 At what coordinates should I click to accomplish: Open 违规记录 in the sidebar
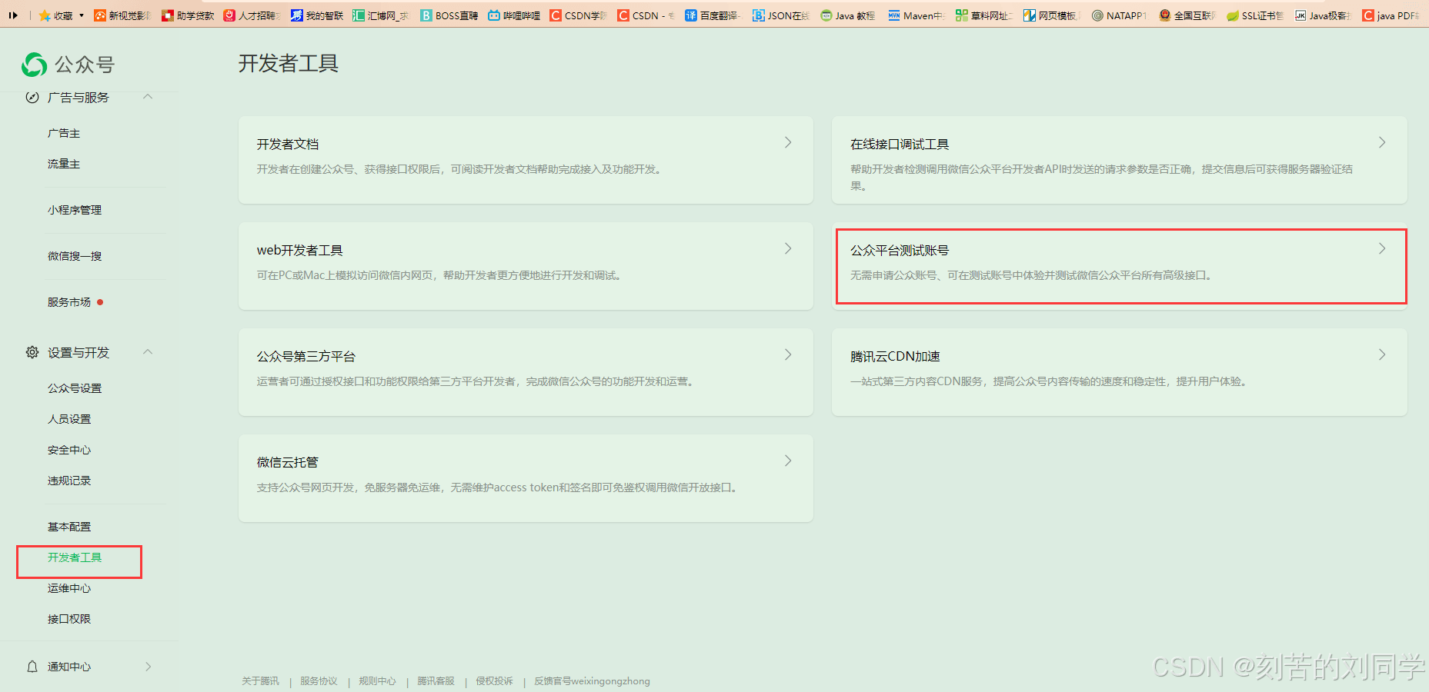69,481
